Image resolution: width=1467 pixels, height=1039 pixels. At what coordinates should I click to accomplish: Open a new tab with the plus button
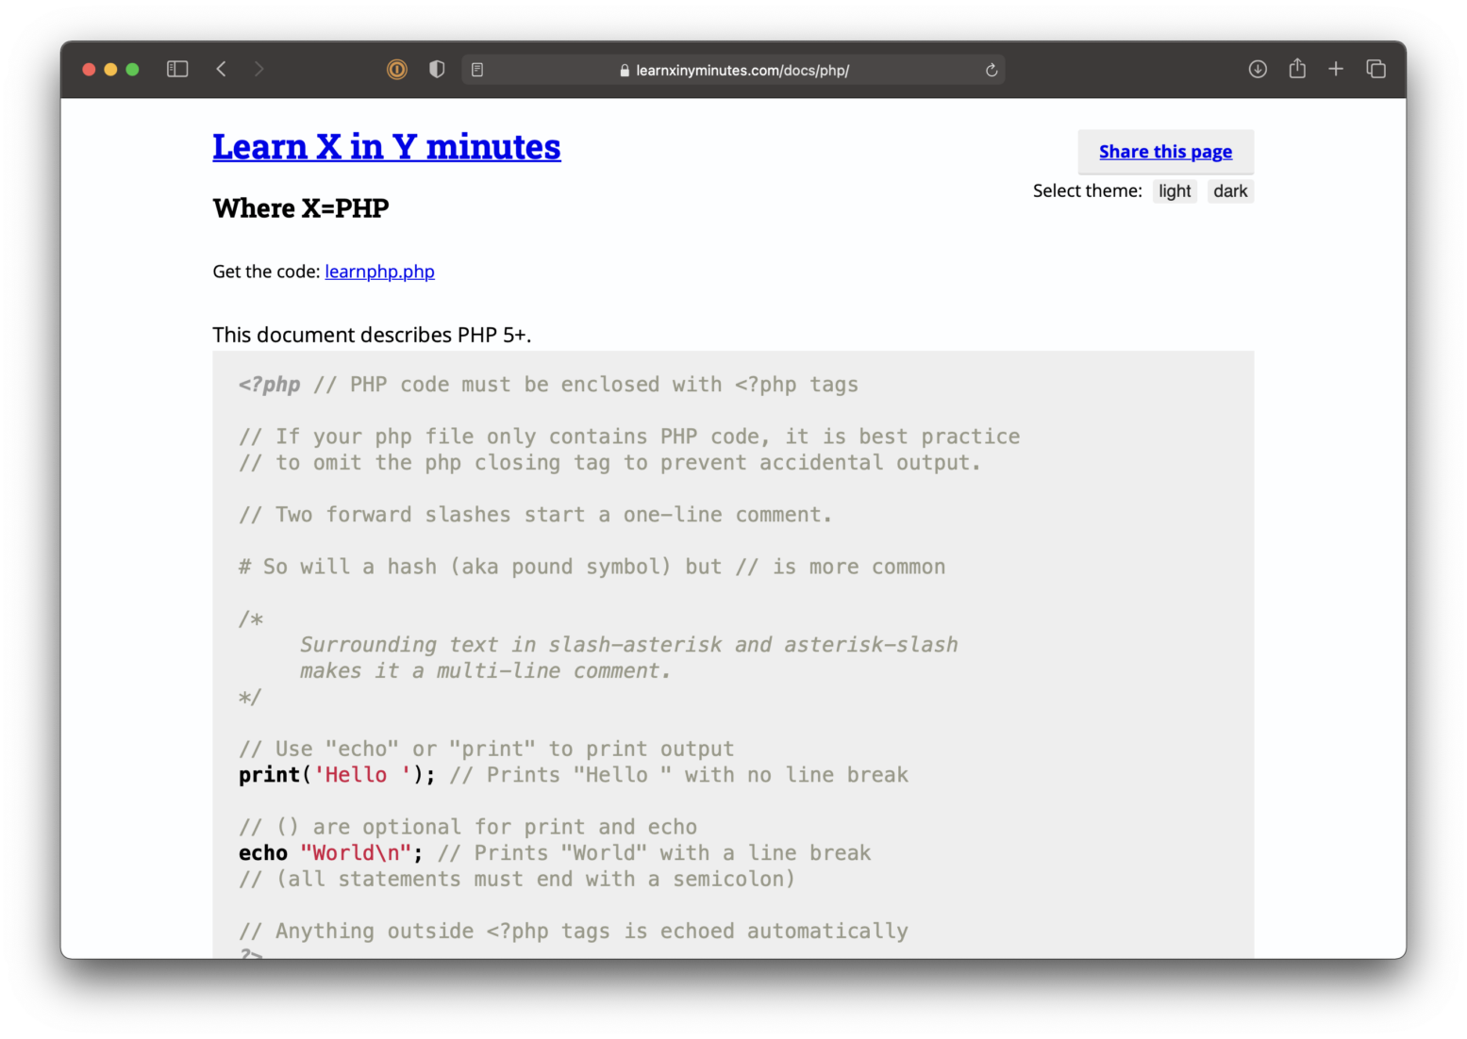tap(1336, 69)
